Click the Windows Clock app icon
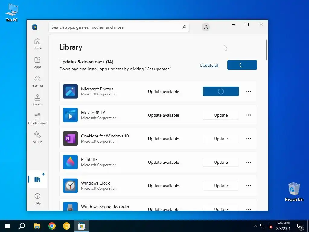Image resolution: width=309 pixels, height=232 pixels. (x=70, y=186)
